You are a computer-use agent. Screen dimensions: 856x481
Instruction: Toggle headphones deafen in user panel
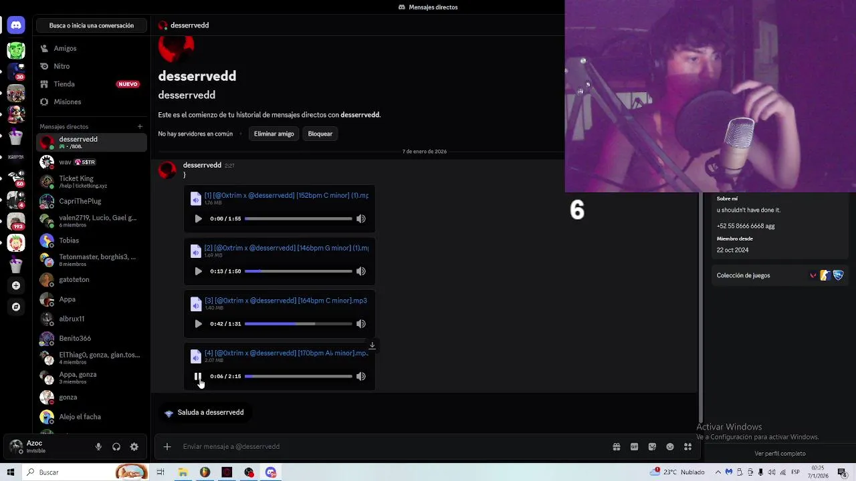[x=116, y=447]
